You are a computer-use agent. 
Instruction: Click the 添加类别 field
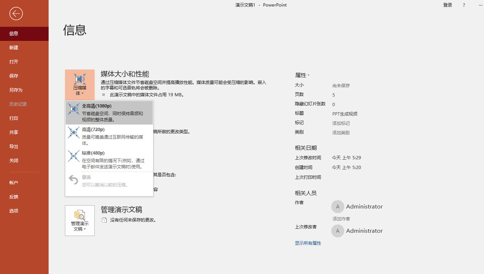pos(341,133)
